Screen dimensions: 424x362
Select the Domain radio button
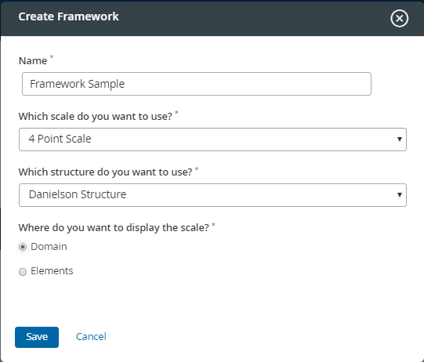[23, 247]
